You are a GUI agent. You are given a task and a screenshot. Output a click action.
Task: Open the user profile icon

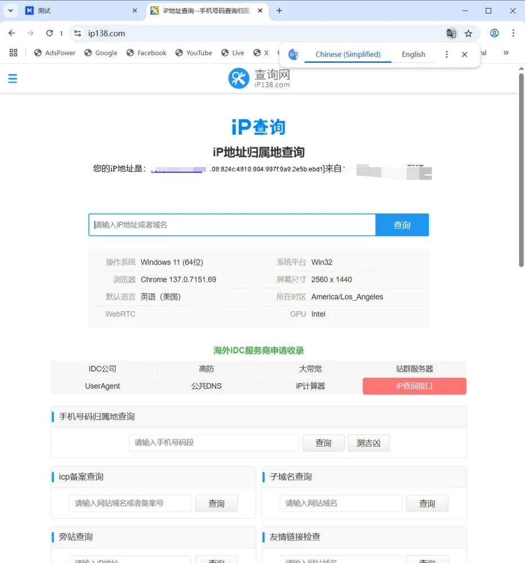(495, 33)
